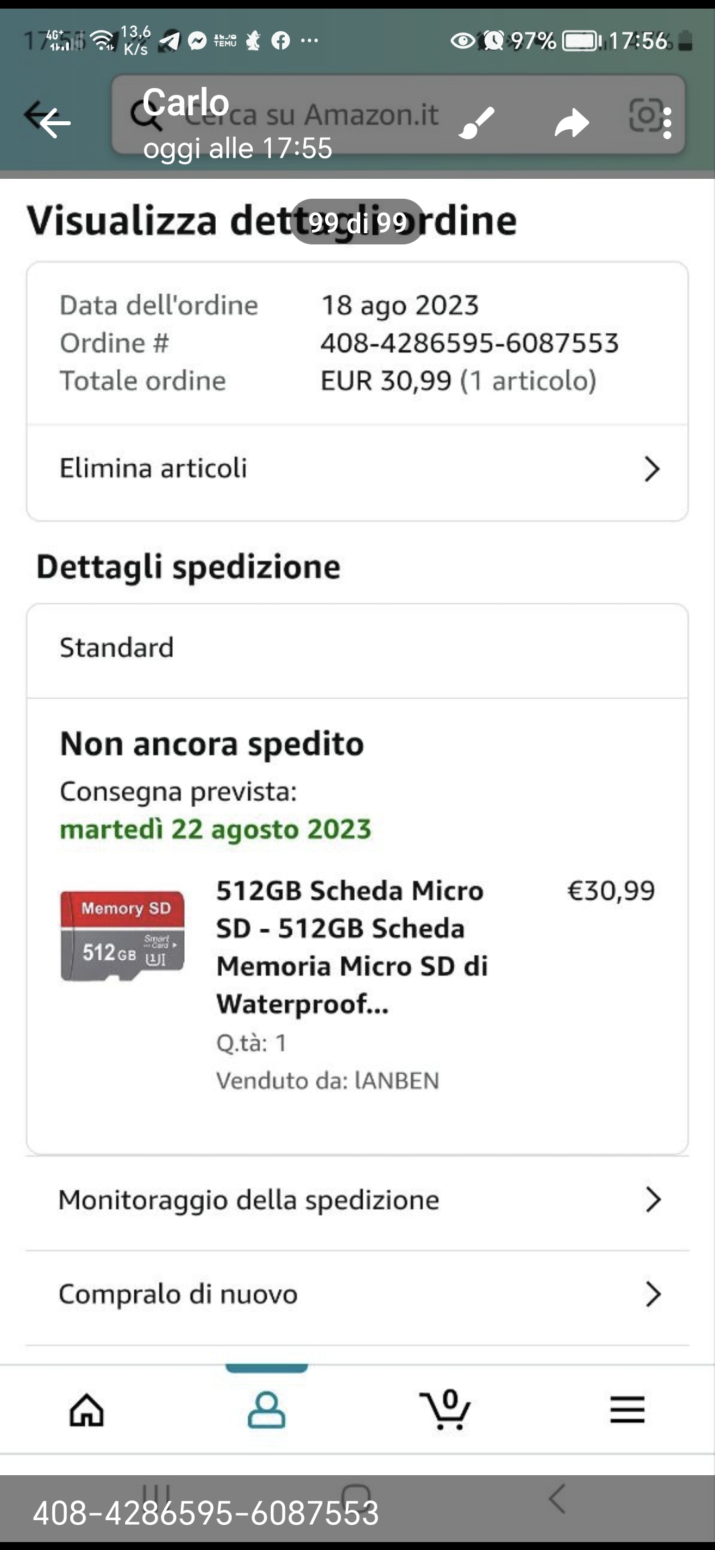Viewport: 715px width, 1550px height.
Task: Open the account profile tab
Action: pos(266,1409)
